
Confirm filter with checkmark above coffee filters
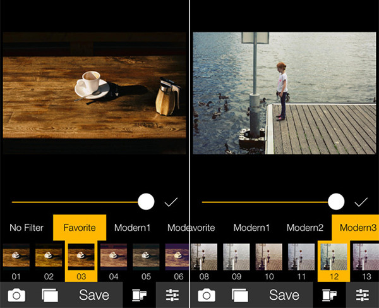click(x=171, y=202)
